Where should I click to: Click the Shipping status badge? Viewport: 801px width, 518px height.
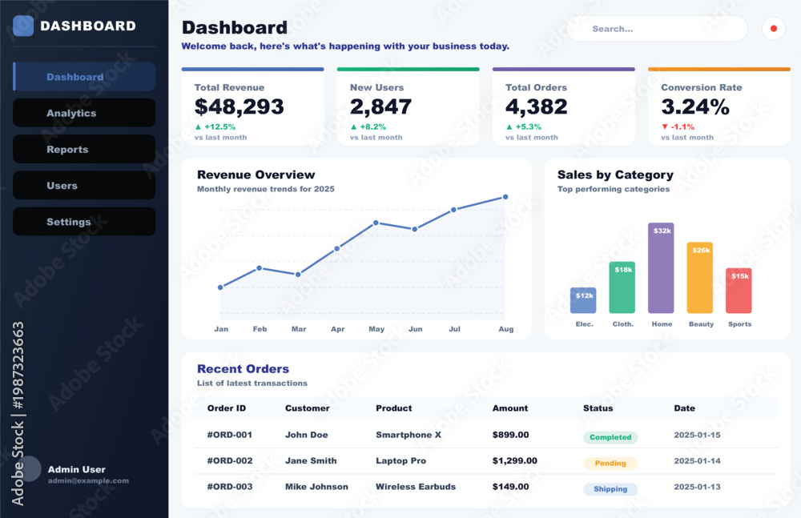pos(610,489)
